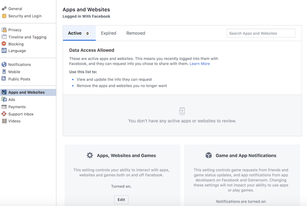The width and height of the screenshot is (307, 206).
Task: Click the gear icon above Apps, Websites and Games
Action: pyautogui.click(x=90, y=155)
